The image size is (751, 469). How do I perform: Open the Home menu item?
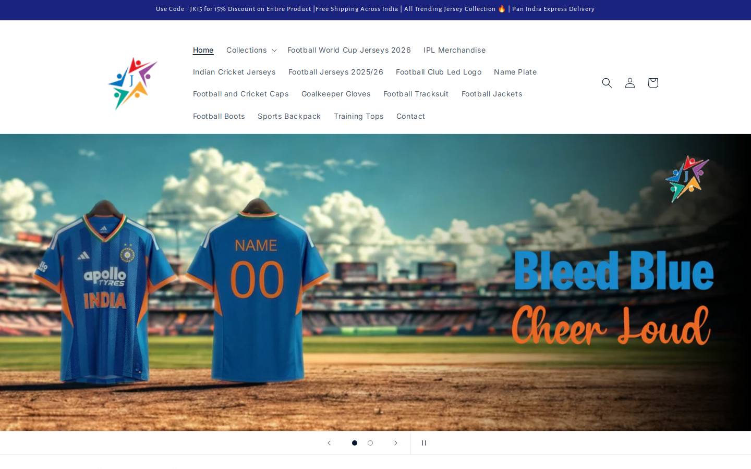203,50
